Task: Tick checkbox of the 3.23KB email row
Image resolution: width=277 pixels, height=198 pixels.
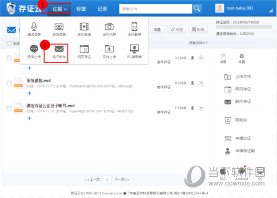Action: coord(9,58)
